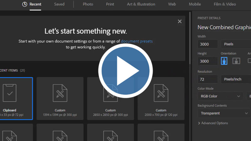Switch to Film & Video tab

[x=224, y=4]
